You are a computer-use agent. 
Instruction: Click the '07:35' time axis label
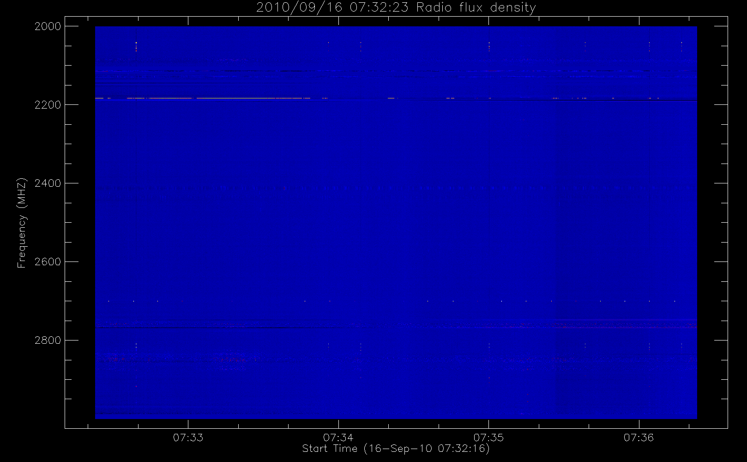(488, 438)
